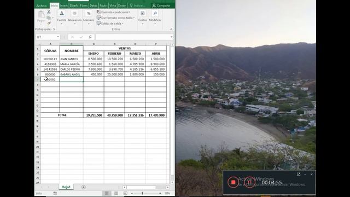Screen dimensions: 350x197
Task: Open the Copy options dropdown arrow
Action: [52, 18]
